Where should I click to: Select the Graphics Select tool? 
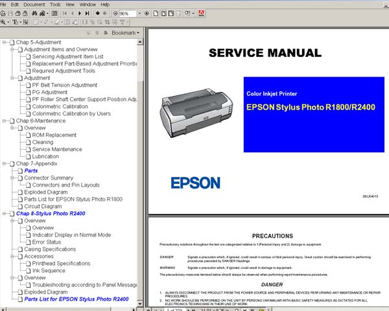25,22
